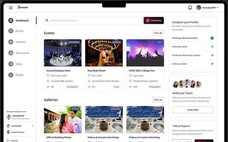Go to Events in the sidebar
Screen dimensions: 228x142
click(20, 31)
